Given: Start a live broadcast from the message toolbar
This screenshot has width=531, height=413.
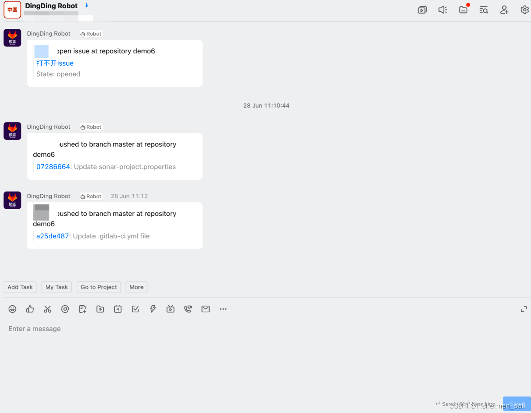Looking at the screenshot, I should [171, 309].
